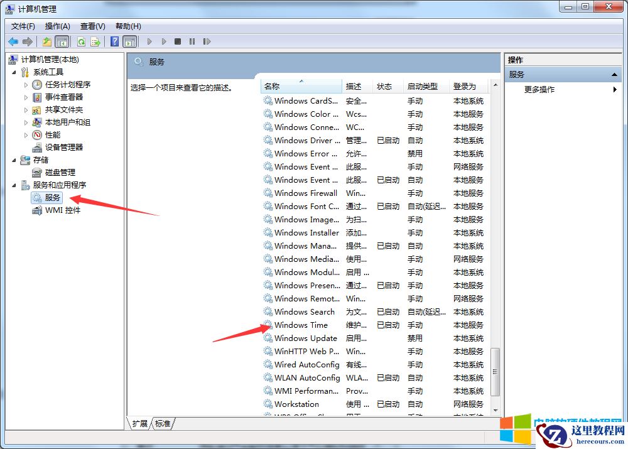Click the 共享文件夹 icon
628x449 pixels.
(37, 110)
